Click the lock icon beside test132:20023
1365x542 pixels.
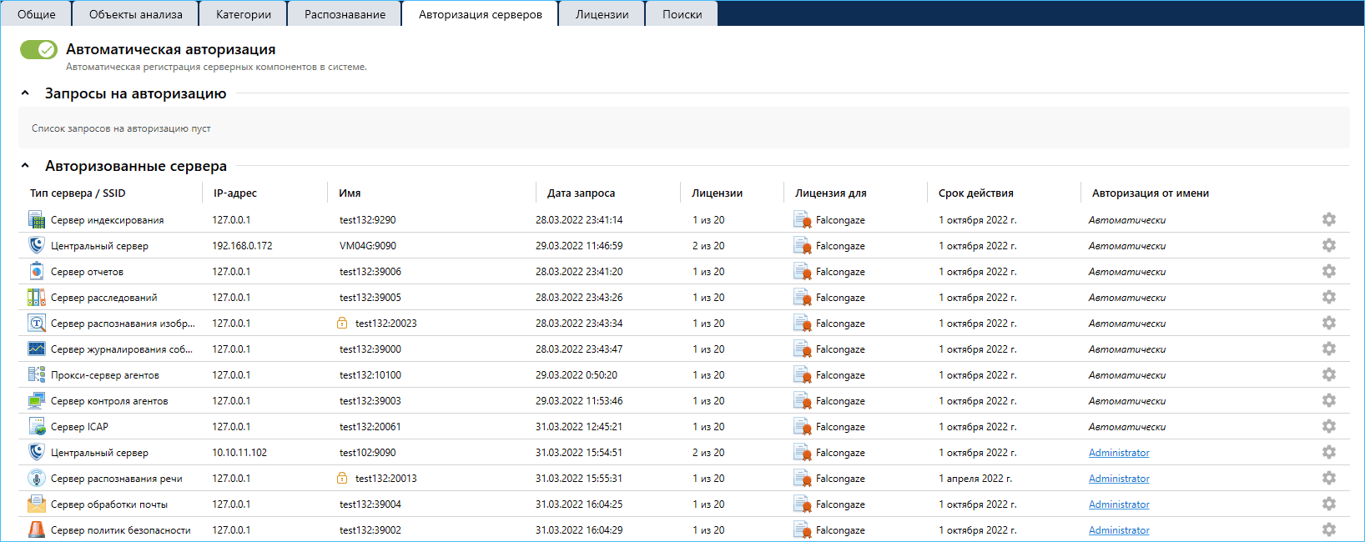(x=342, y=324)
